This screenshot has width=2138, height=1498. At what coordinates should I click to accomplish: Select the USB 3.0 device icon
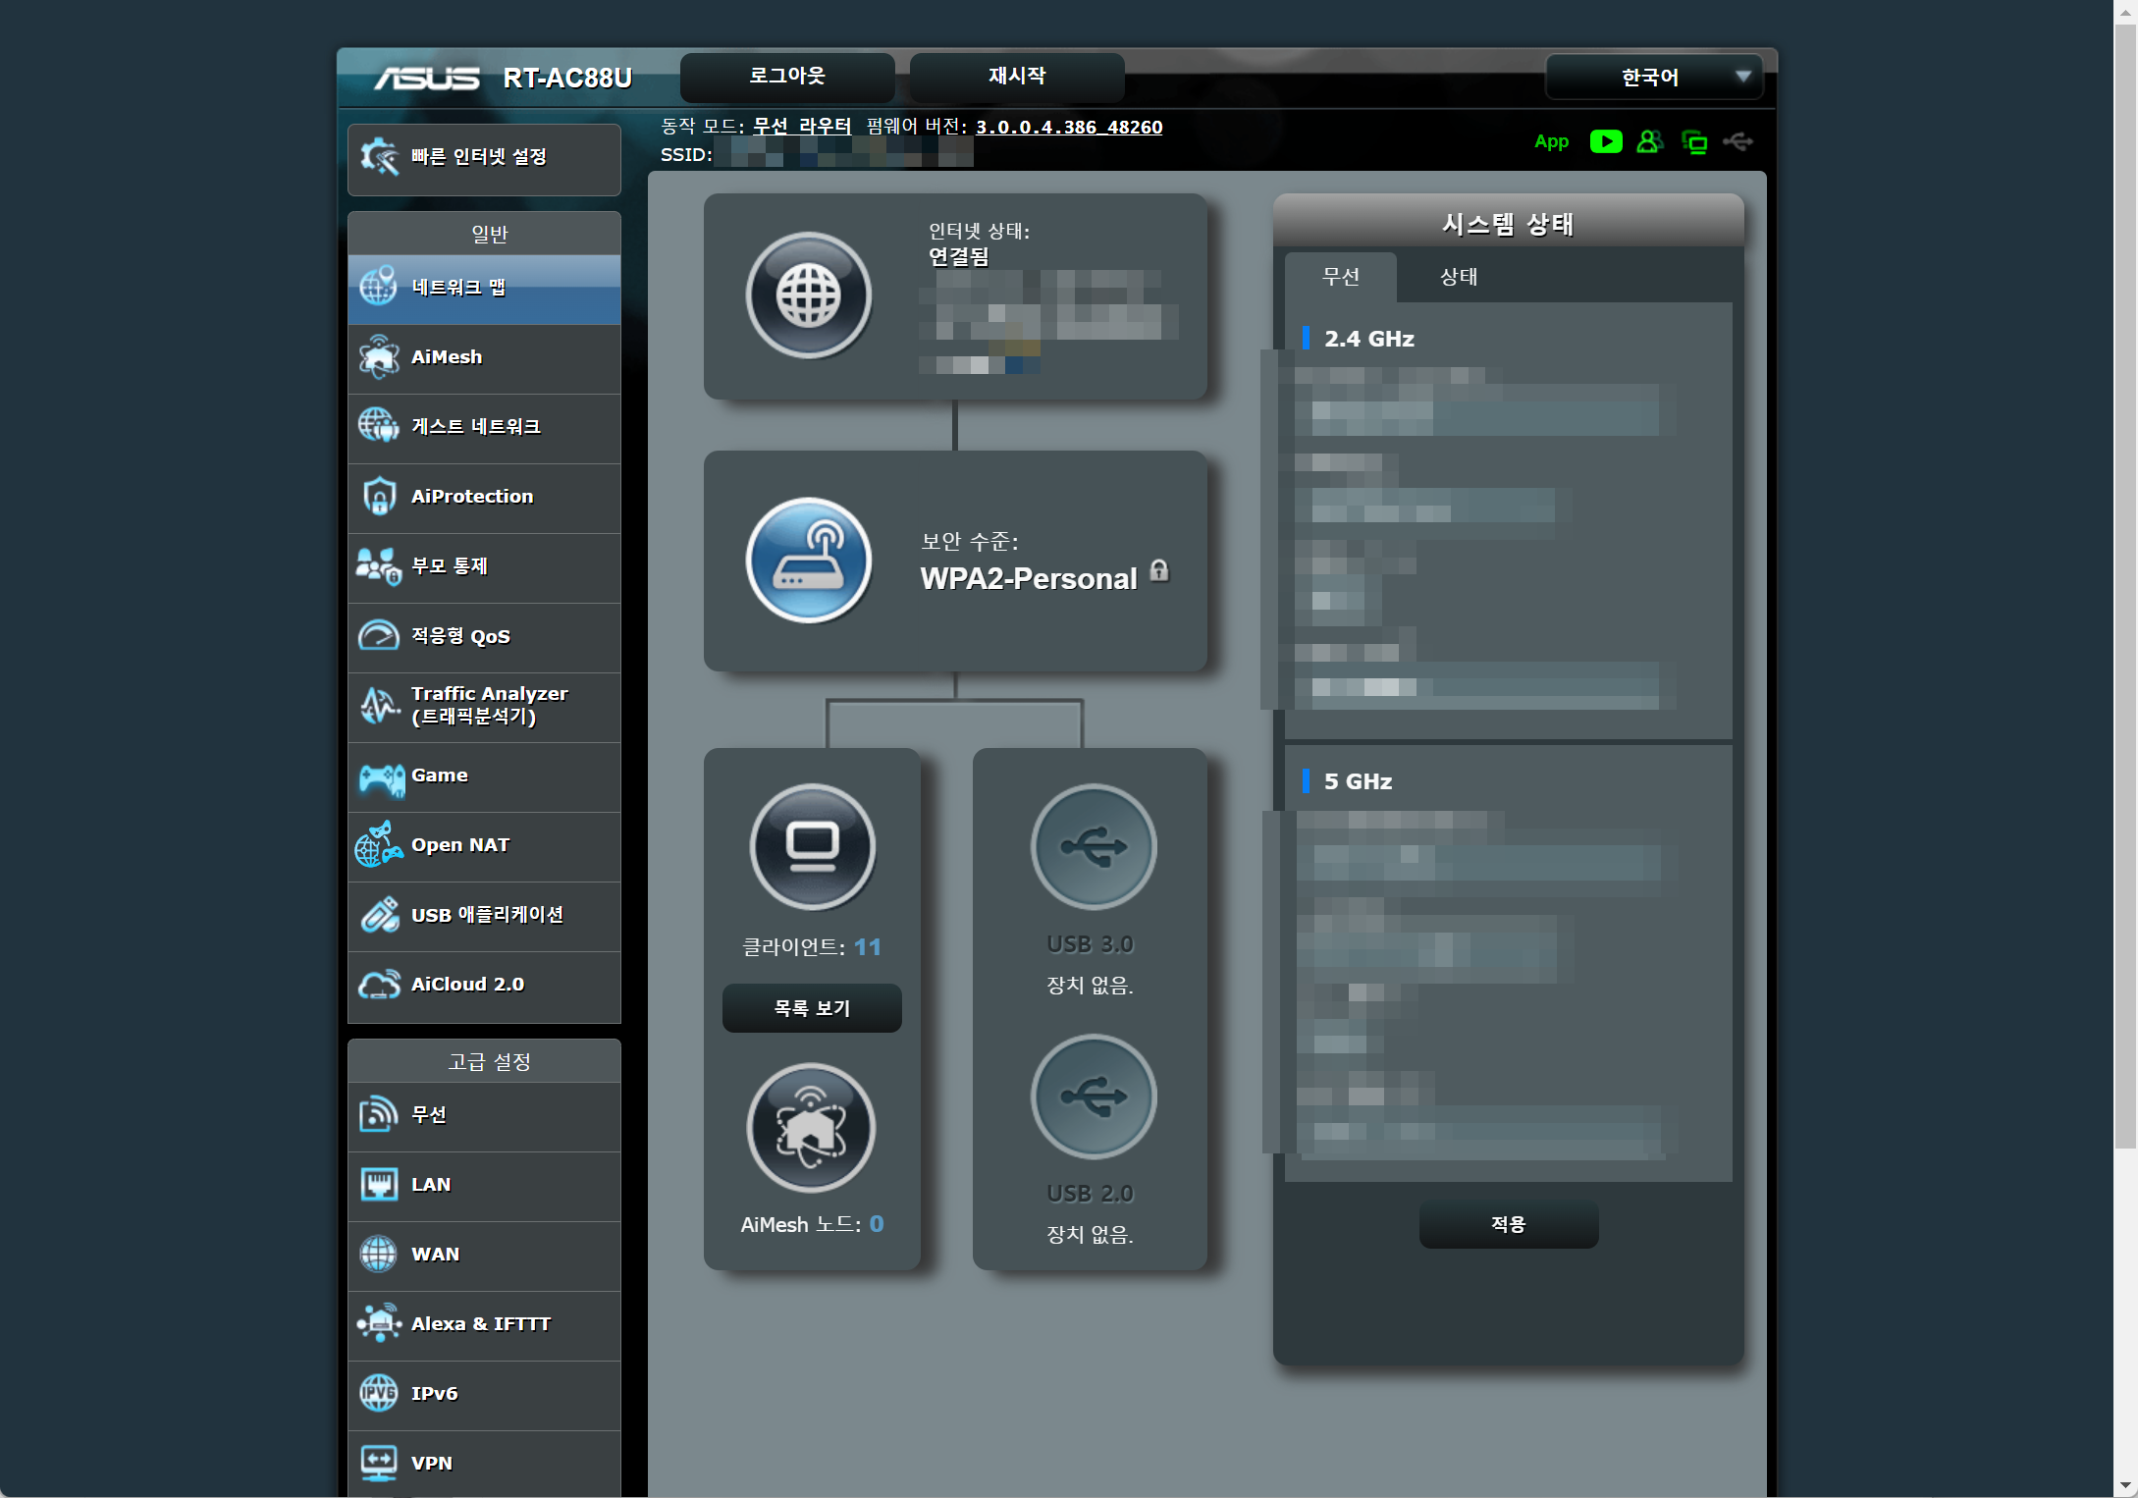[1094, 846]
